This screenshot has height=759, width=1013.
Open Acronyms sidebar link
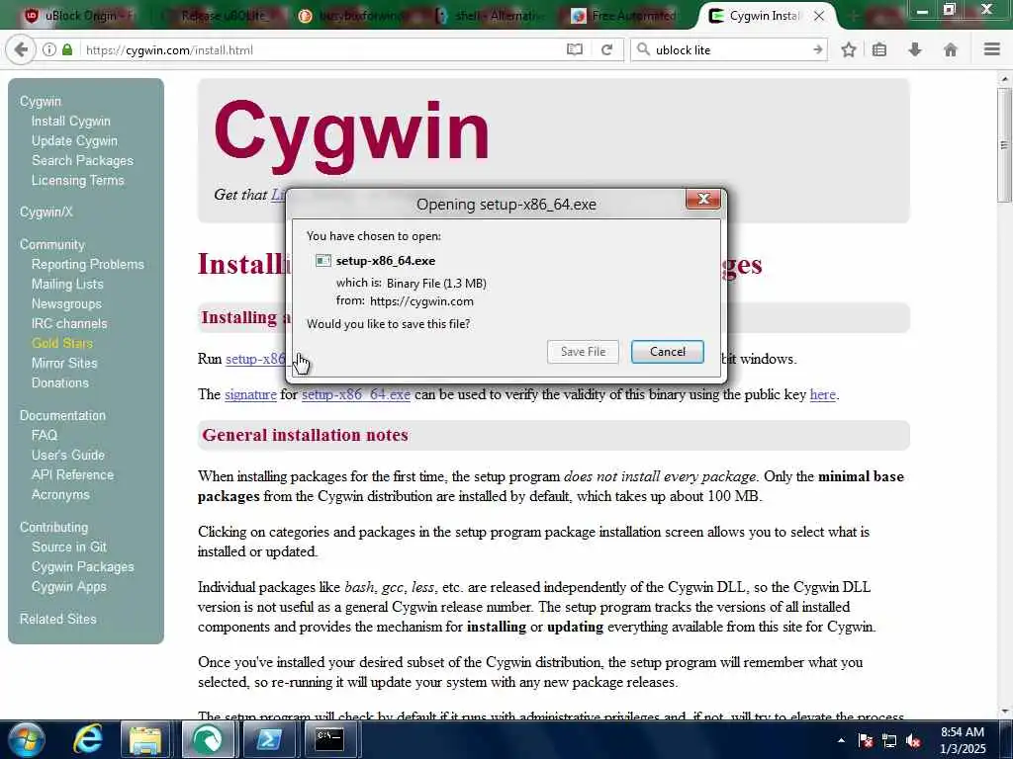pyautogui.click(x=60, y=495)
